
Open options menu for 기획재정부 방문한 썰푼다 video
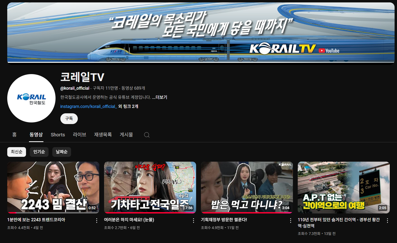tap(291, 220)
